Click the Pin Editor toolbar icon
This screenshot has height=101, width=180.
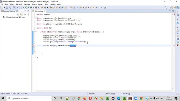point(105,8)
